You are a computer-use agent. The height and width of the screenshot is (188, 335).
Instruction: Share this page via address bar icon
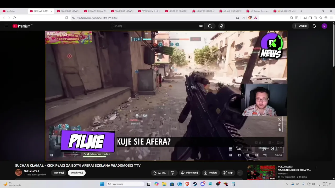point(243,18)
